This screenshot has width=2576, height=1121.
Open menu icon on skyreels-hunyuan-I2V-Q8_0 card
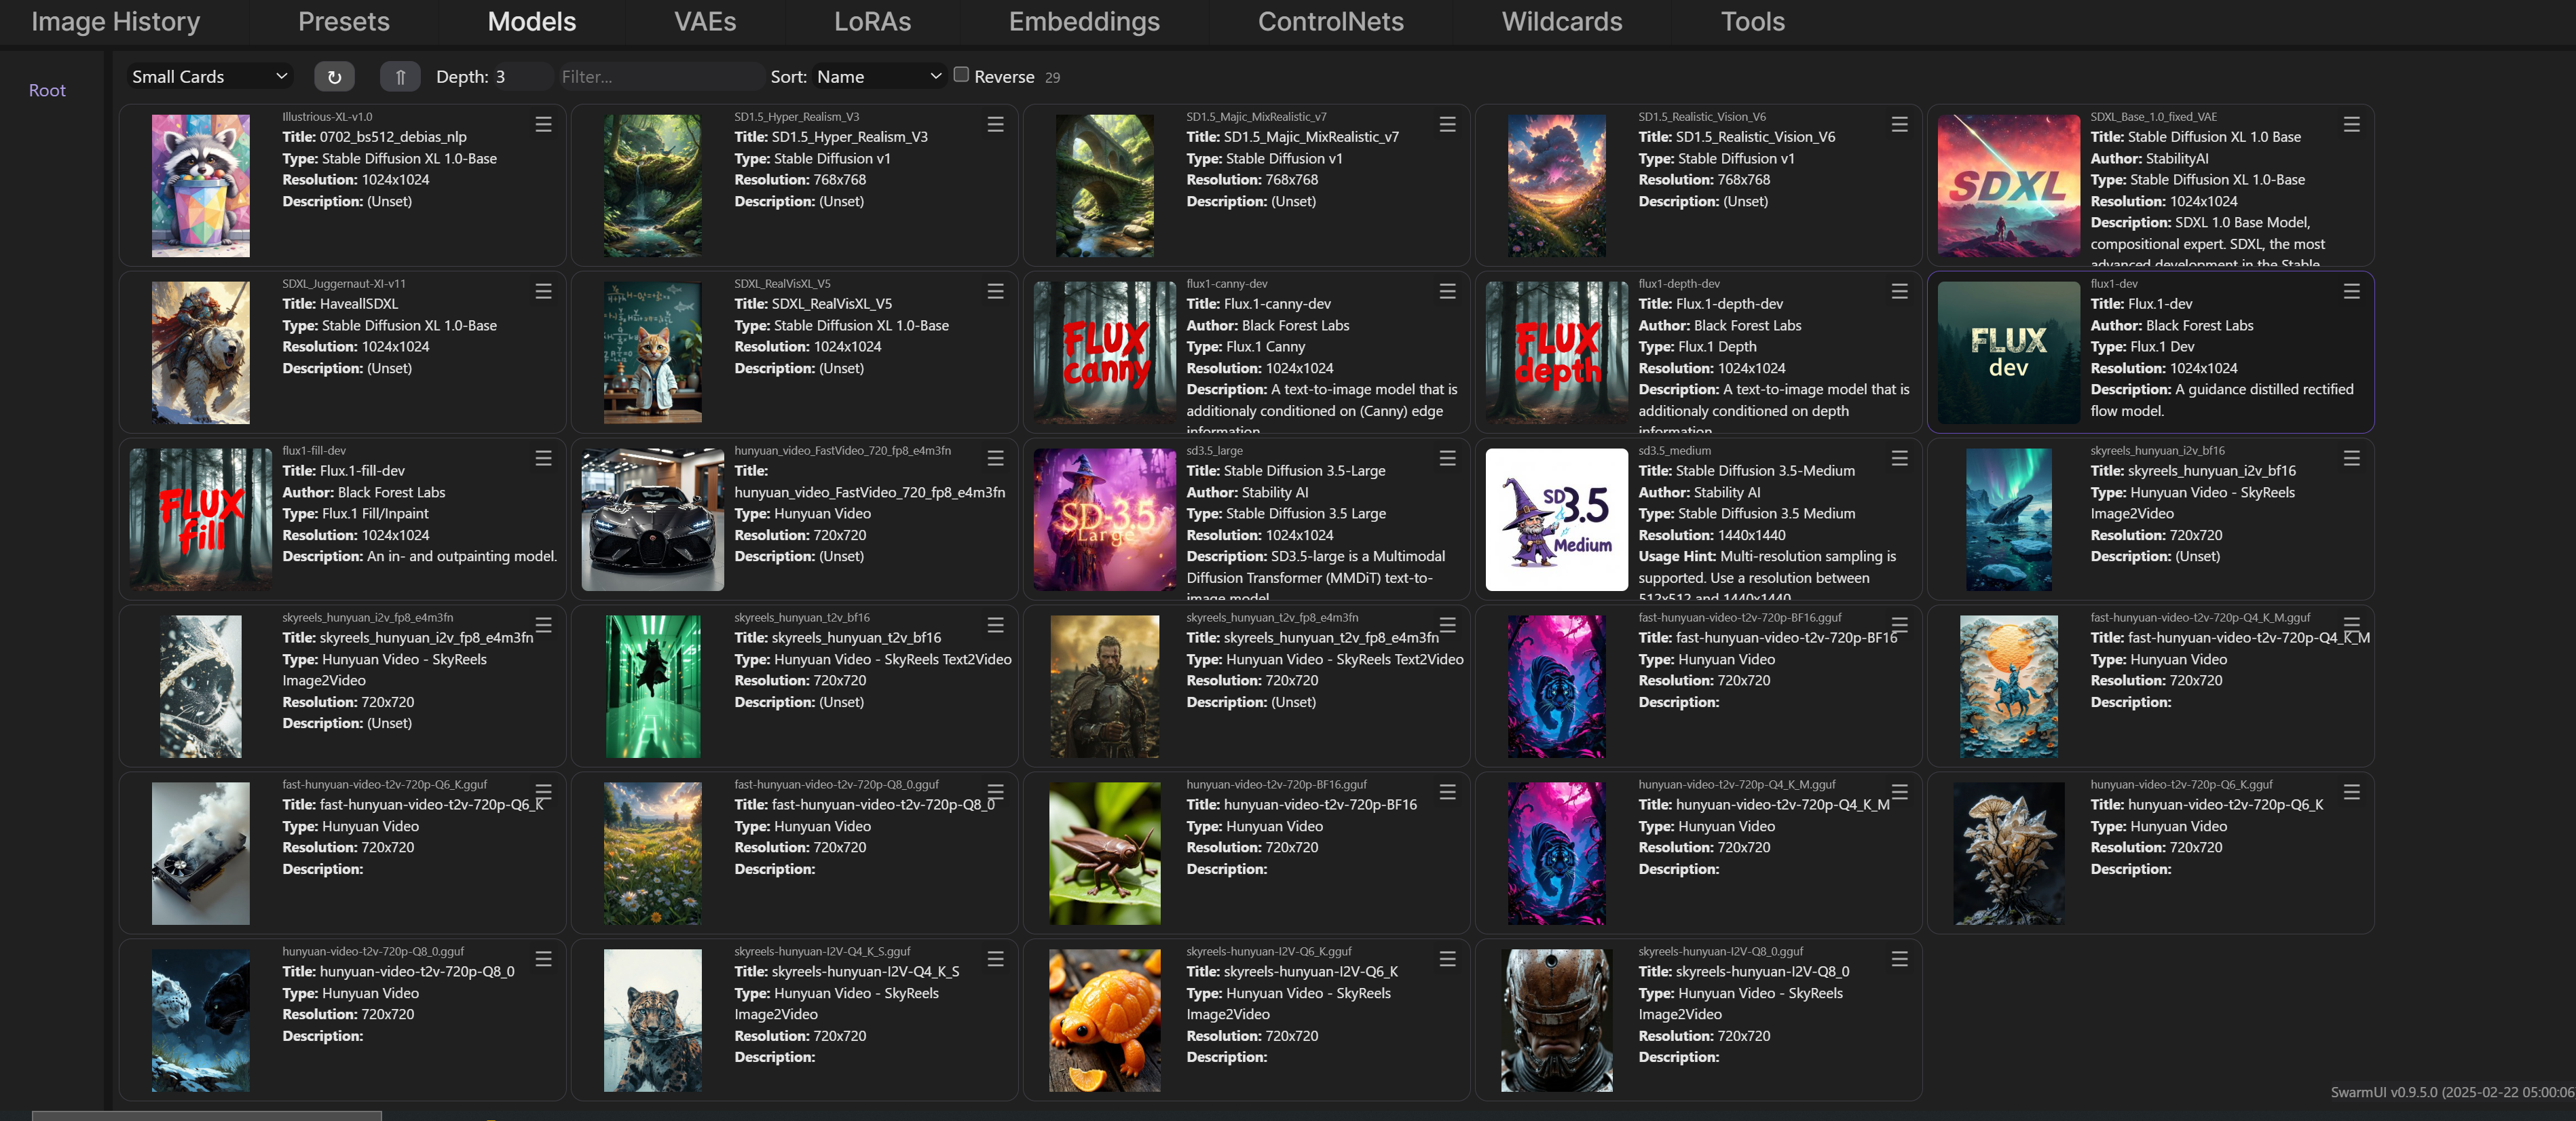coord(1899,959)
